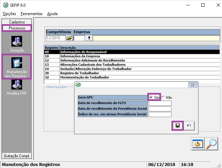Select Não for Gera GPS
Screen dimensions: 222x168
point(163,98)
